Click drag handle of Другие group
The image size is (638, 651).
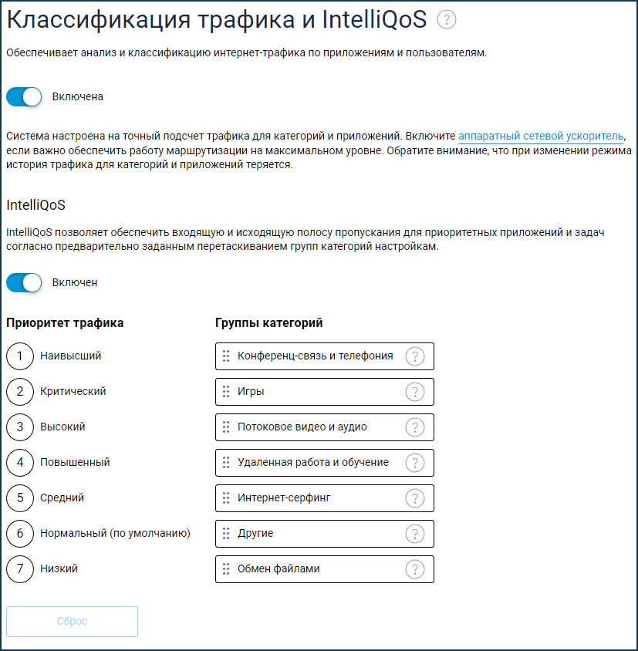226,534
